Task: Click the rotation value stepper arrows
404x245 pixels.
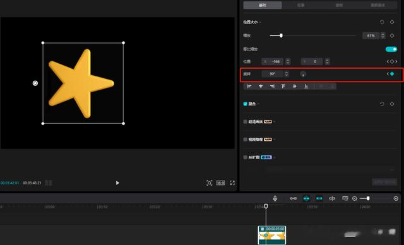Action: 286,74
